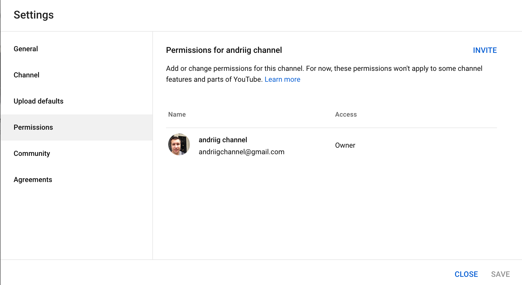Select the bold andriig channel name in table
This screenshot has width=522, height=285.
(223, 140)
